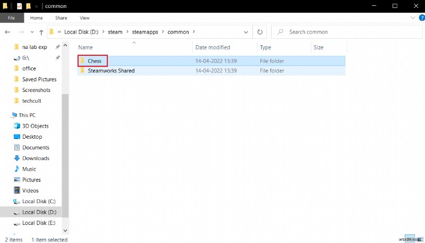
Task: Click the Chess folder icon
Action: pos(82,61)
